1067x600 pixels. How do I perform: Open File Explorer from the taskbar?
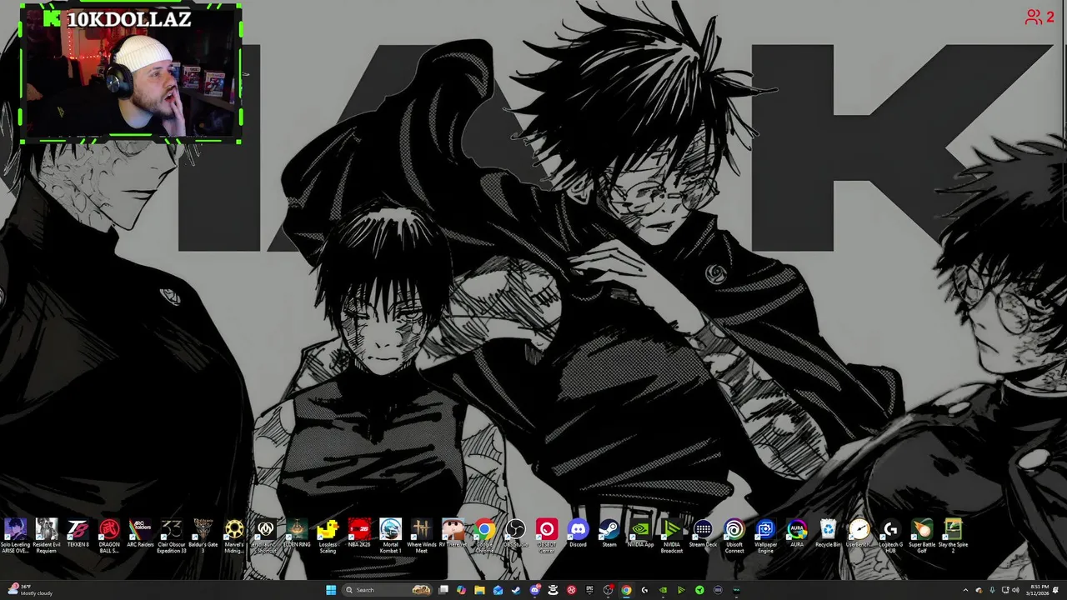(479, 590)
